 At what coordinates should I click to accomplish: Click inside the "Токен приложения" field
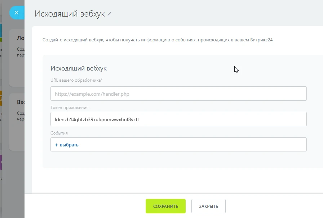[x=178, y=119]
